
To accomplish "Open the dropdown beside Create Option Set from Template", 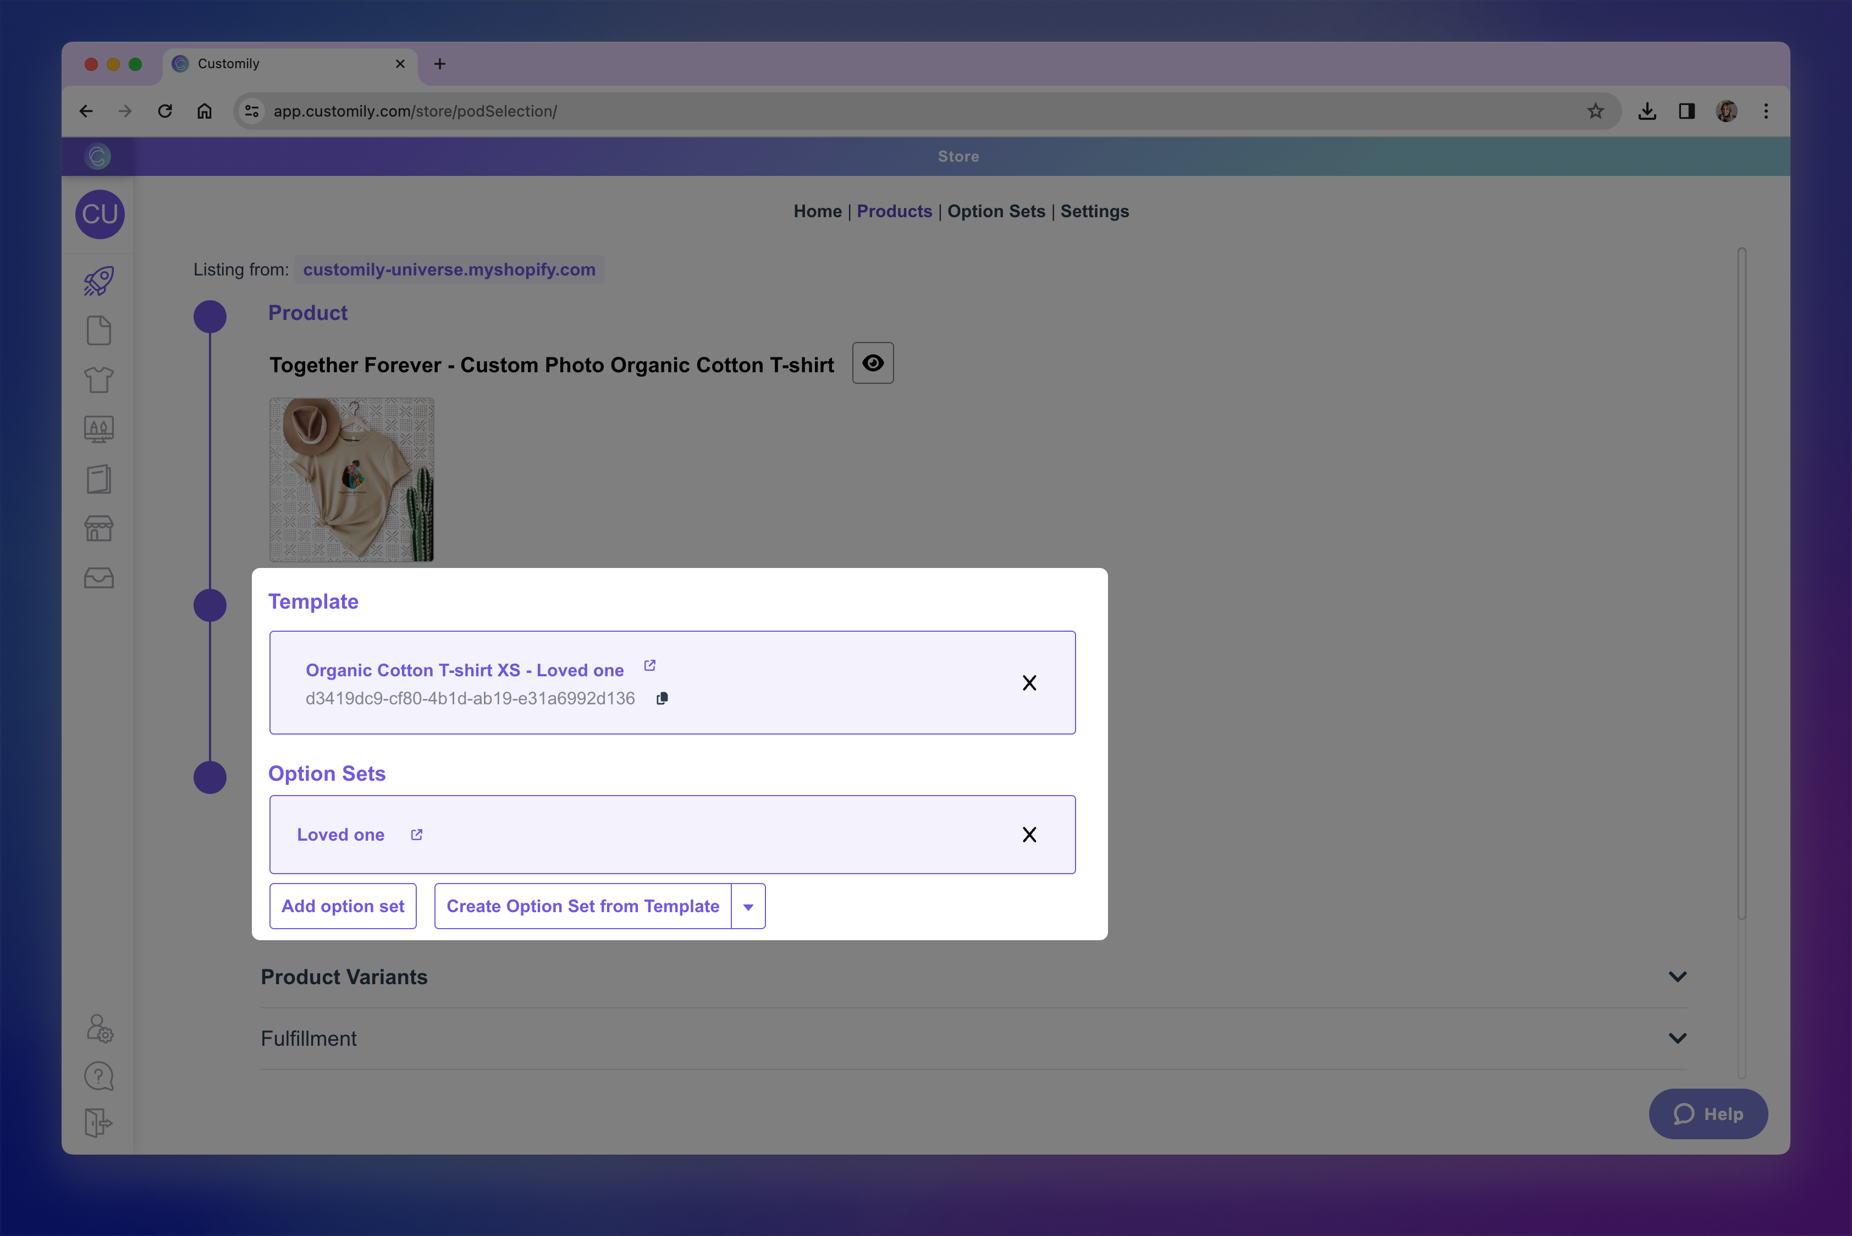I will [747, 906].
